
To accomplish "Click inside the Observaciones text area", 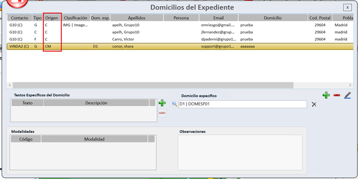I will click(240, 153).
